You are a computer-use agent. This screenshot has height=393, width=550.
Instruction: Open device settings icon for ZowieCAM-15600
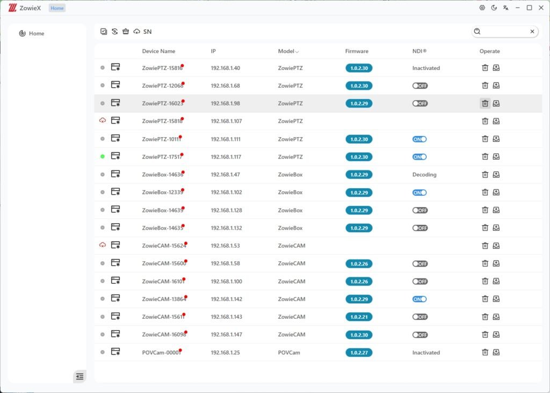pyautogui.click(x=115, y=263)
